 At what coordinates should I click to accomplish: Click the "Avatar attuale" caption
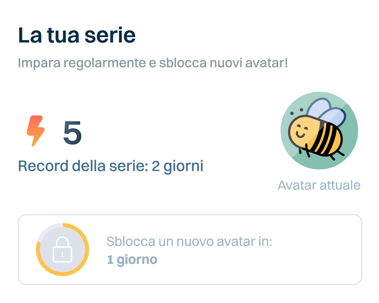point(319,185)
